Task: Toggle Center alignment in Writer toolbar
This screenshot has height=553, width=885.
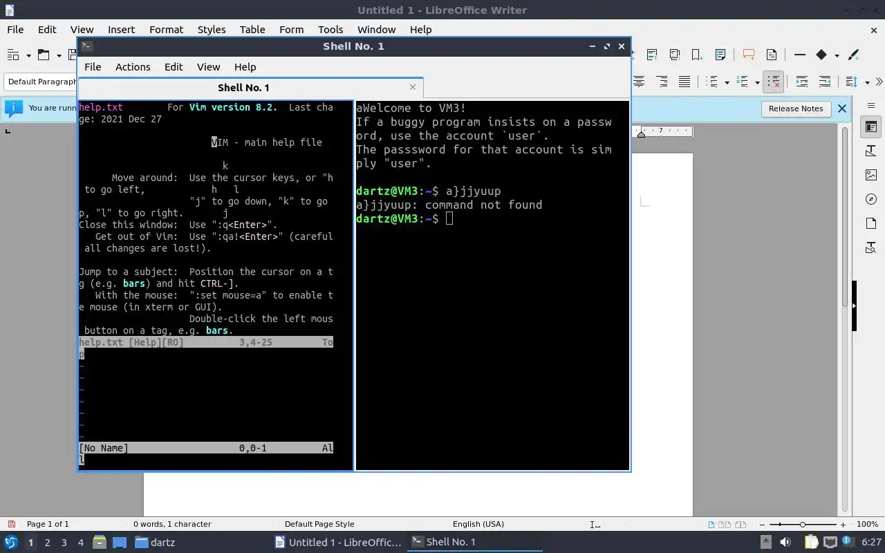Action: coord(639,82)
